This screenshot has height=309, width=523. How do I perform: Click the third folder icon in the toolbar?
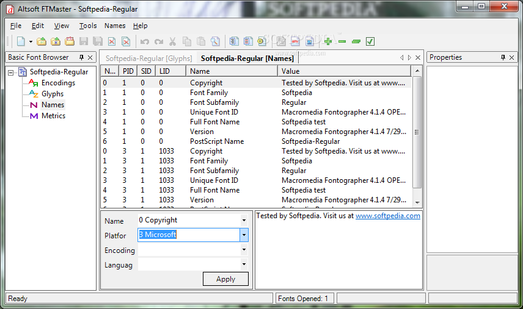pos(70,41)
